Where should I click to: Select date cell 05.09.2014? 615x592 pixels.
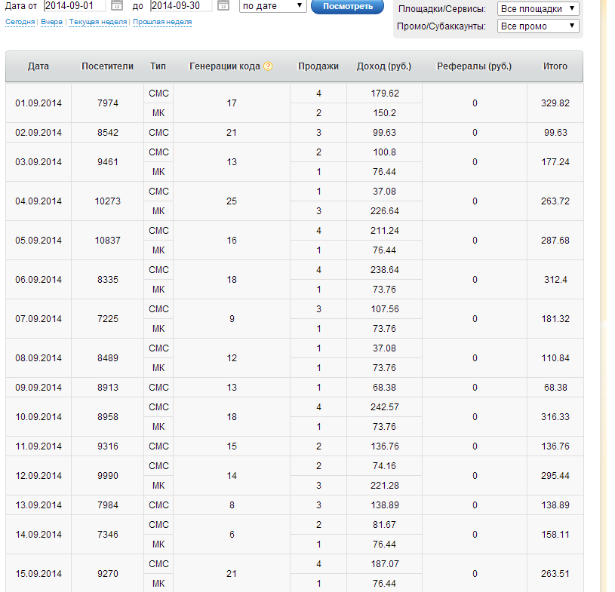click(x=38, y=241)
